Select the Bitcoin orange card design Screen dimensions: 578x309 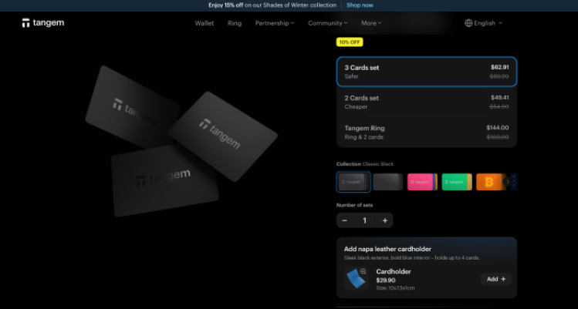(x=489, y=182)
